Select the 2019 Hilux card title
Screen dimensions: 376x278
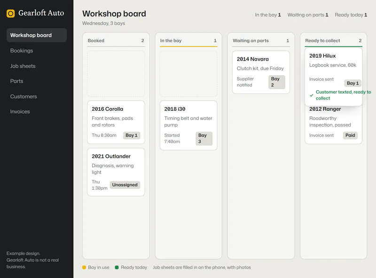pyautogui.click(x=322, y=55)
